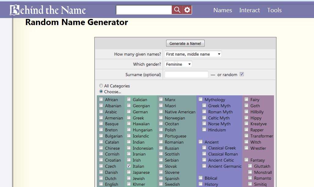Open the Tools menu
This screenshot has width=314, height=187.
coord(274,10)
